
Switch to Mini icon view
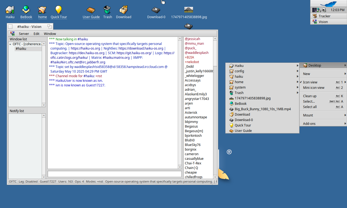(323, 87)
